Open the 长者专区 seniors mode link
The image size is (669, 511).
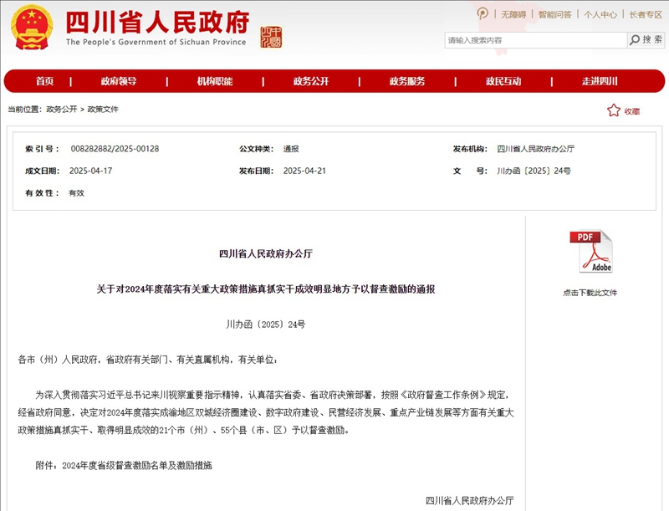[645, 14]
